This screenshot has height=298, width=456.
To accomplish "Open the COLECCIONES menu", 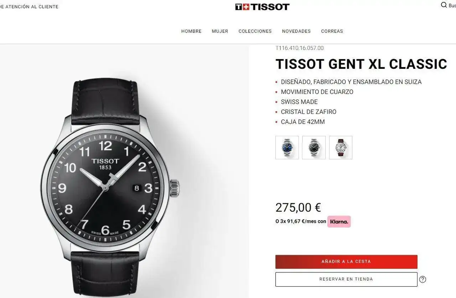I will (x=255, y=31).
